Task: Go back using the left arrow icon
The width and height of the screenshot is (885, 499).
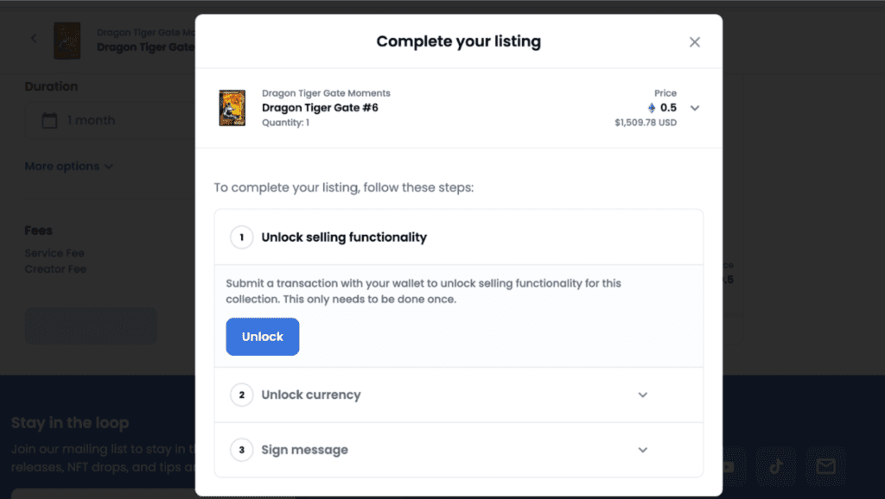Action: tap(35, 38)
